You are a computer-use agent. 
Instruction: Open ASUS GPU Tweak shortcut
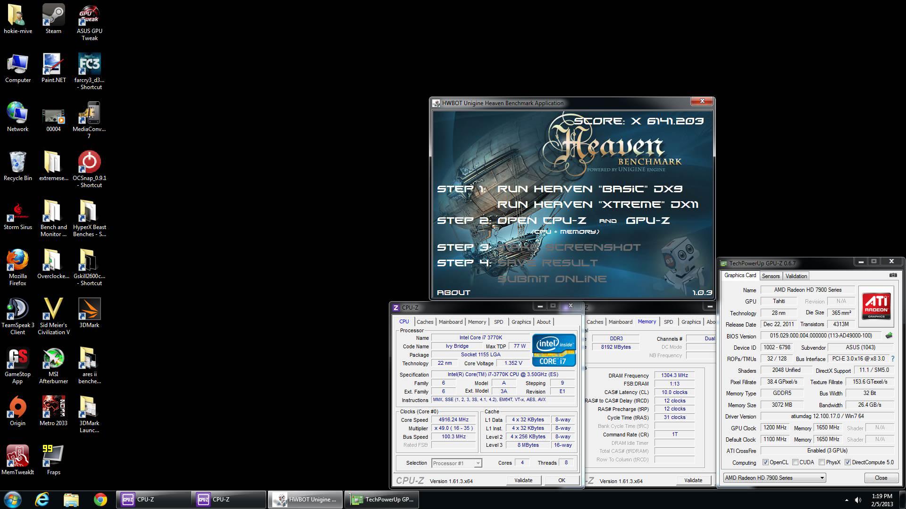click(89, 22)
